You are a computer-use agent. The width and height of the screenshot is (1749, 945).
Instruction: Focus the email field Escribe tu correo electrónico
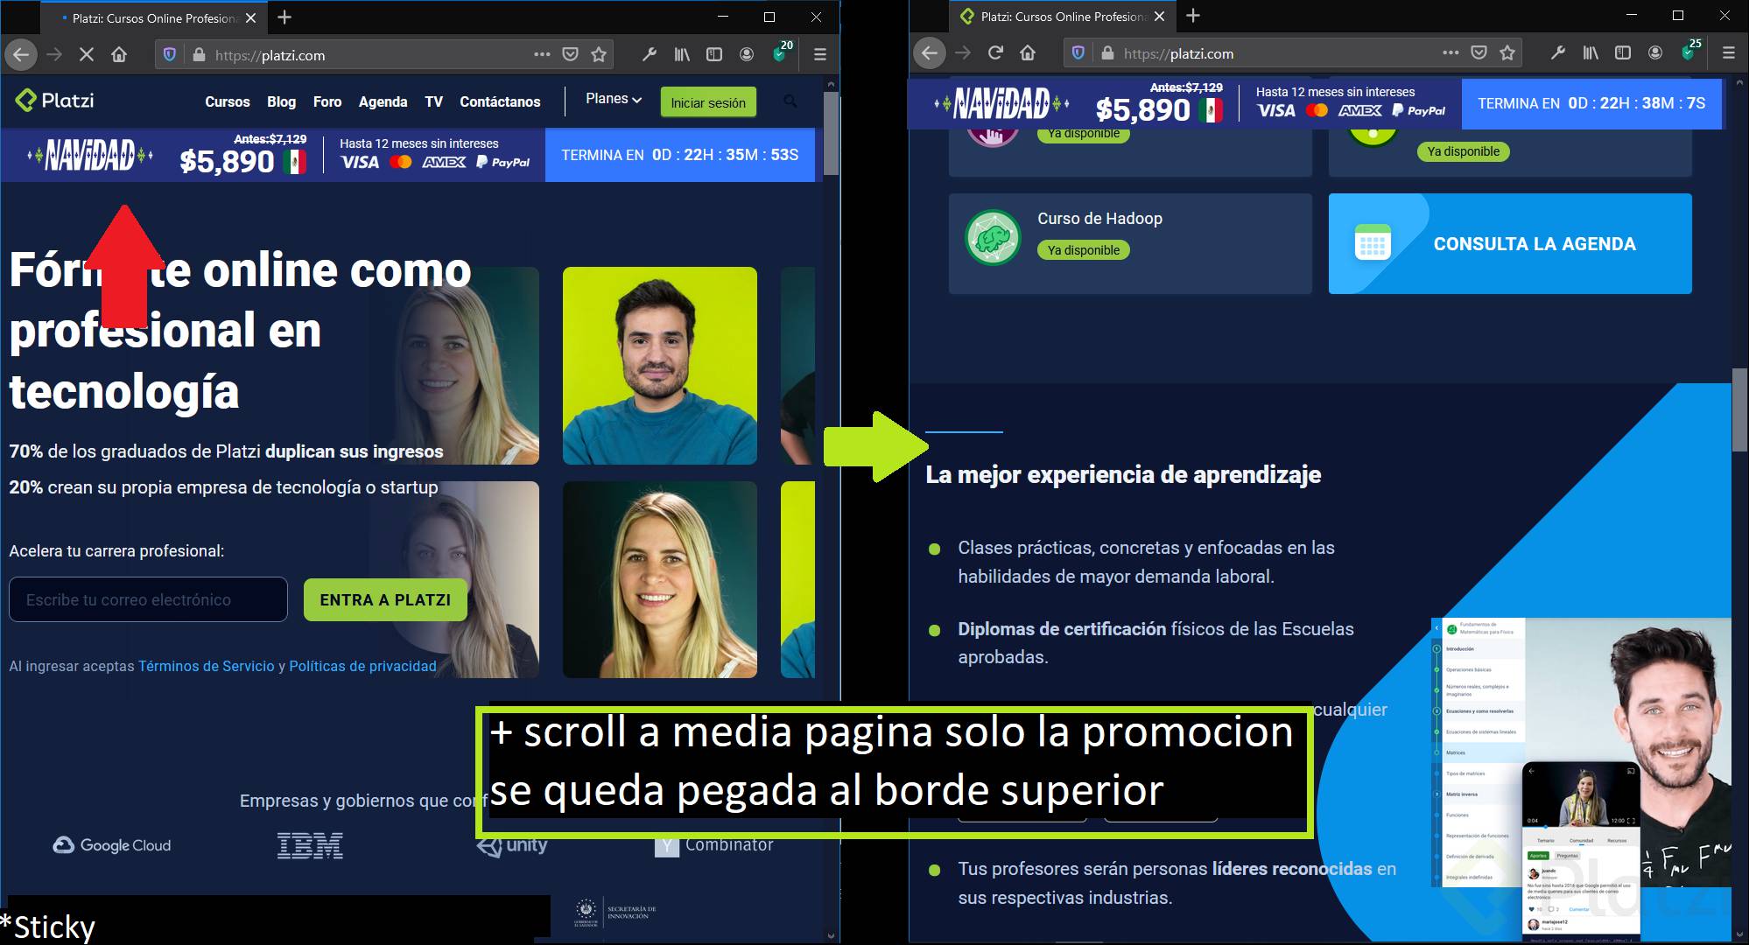tap(148, 599)
